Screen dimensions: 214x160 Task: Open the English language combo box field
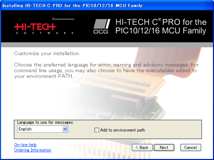pos(43,129)
